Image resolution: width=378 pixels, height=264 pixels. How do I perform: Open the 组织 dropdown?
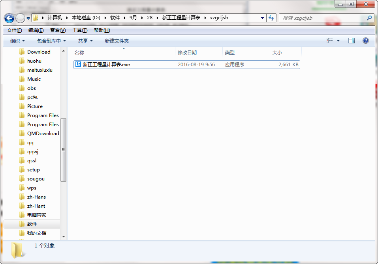click(18, 41)
